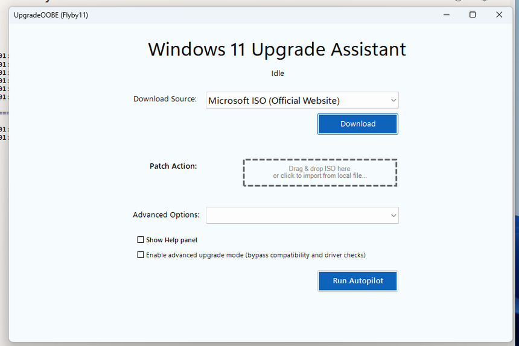Maximize the UpgradeOOBE window
Image resolution: width=519 pixels, height=346 pixels.
(x=473, y=15)
